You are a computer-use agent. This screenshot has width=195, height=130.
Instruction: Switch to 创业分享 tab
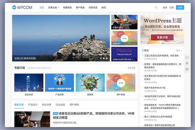click(46, 105)
